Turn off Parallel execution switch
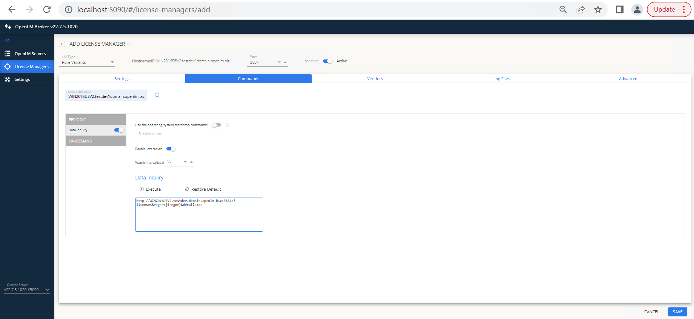694x319 pixels. point(171,149)
